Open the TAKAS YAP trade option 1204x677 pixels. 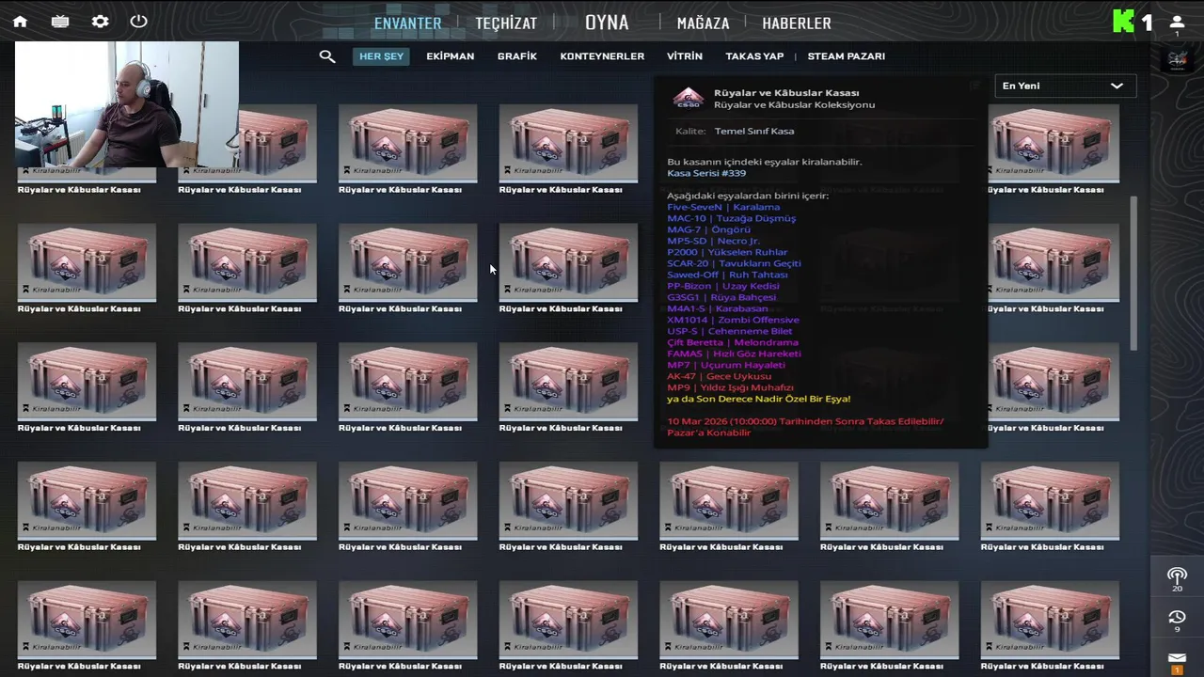(x=754, y=56)
